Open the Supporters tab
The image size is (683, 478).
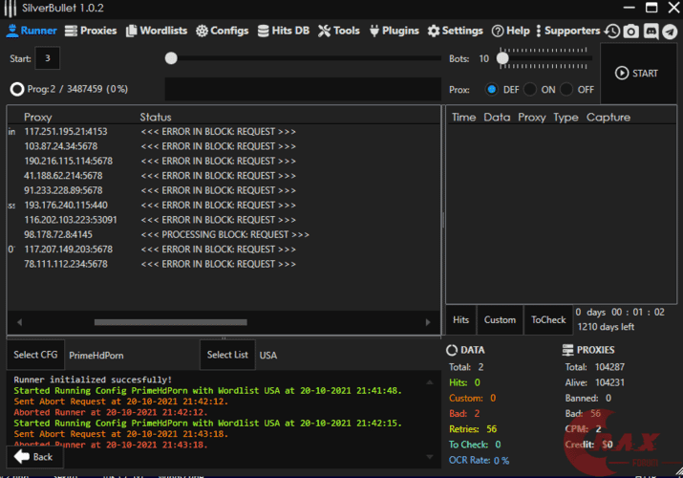[568, 31]
